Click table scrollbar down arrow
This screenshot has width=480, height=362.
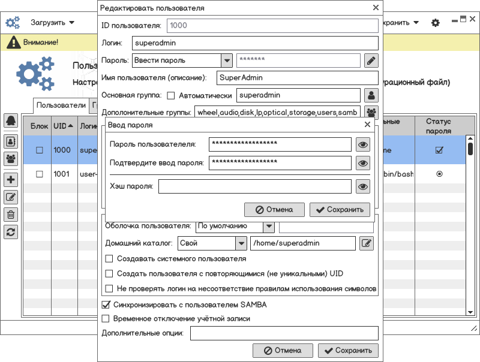[x=470, y=312]
